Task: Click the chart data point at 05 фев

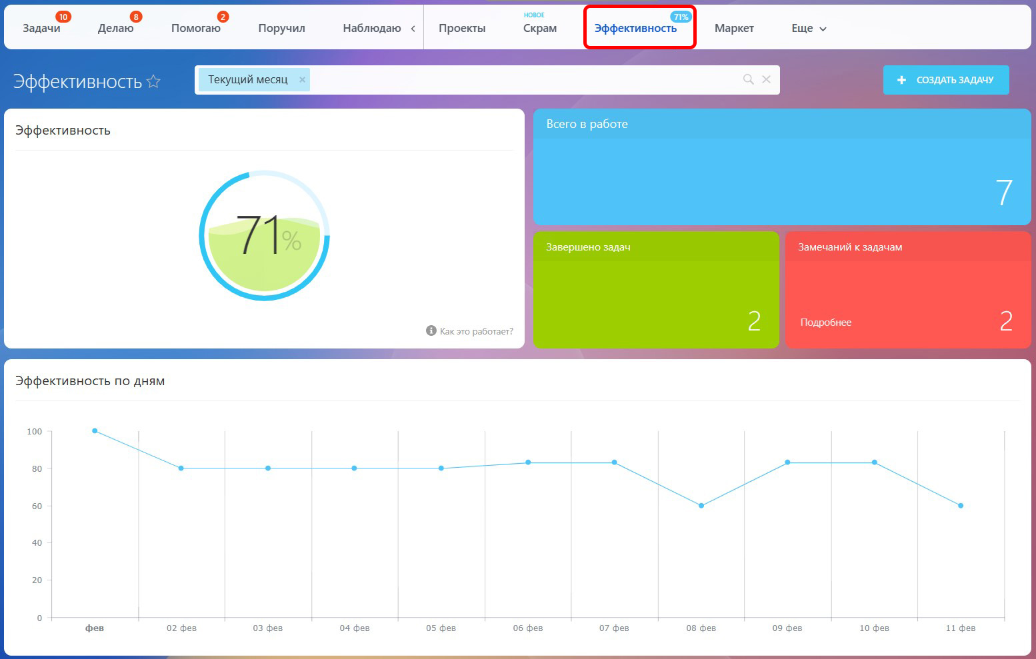Action: (x=441, y=468)
